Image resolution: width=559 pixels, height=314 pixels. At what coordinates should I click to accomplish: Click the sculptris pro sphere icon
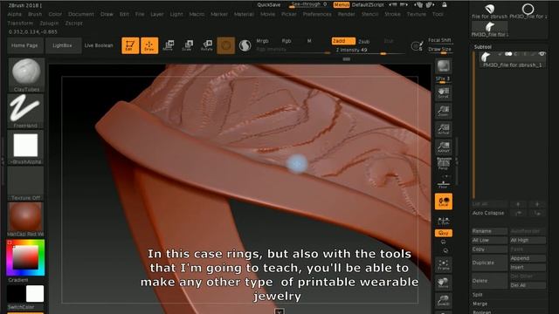click(x=245, y=45)
